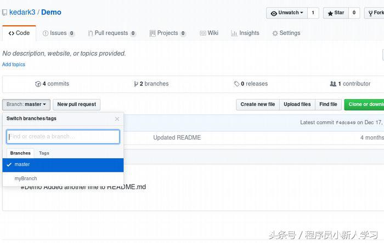Screen dimensions: 384x243
Task: Click the Pull requests icon
Action: (91, 33)
